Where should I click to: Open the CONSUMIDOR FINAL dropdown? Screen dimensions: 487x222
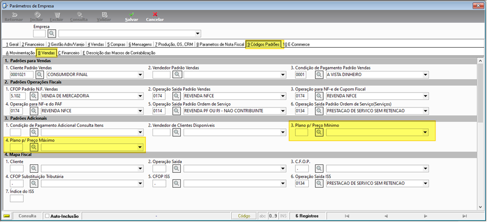point(140,75)
